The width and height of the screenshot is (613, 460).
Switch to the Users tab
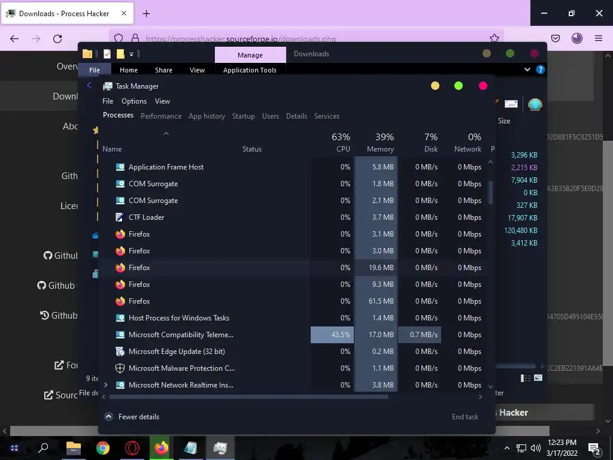point(271,116)
